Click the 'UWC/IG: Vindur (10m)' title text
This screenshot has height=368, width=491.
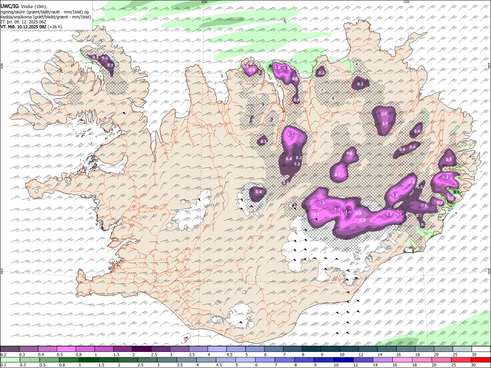point(24,7)
